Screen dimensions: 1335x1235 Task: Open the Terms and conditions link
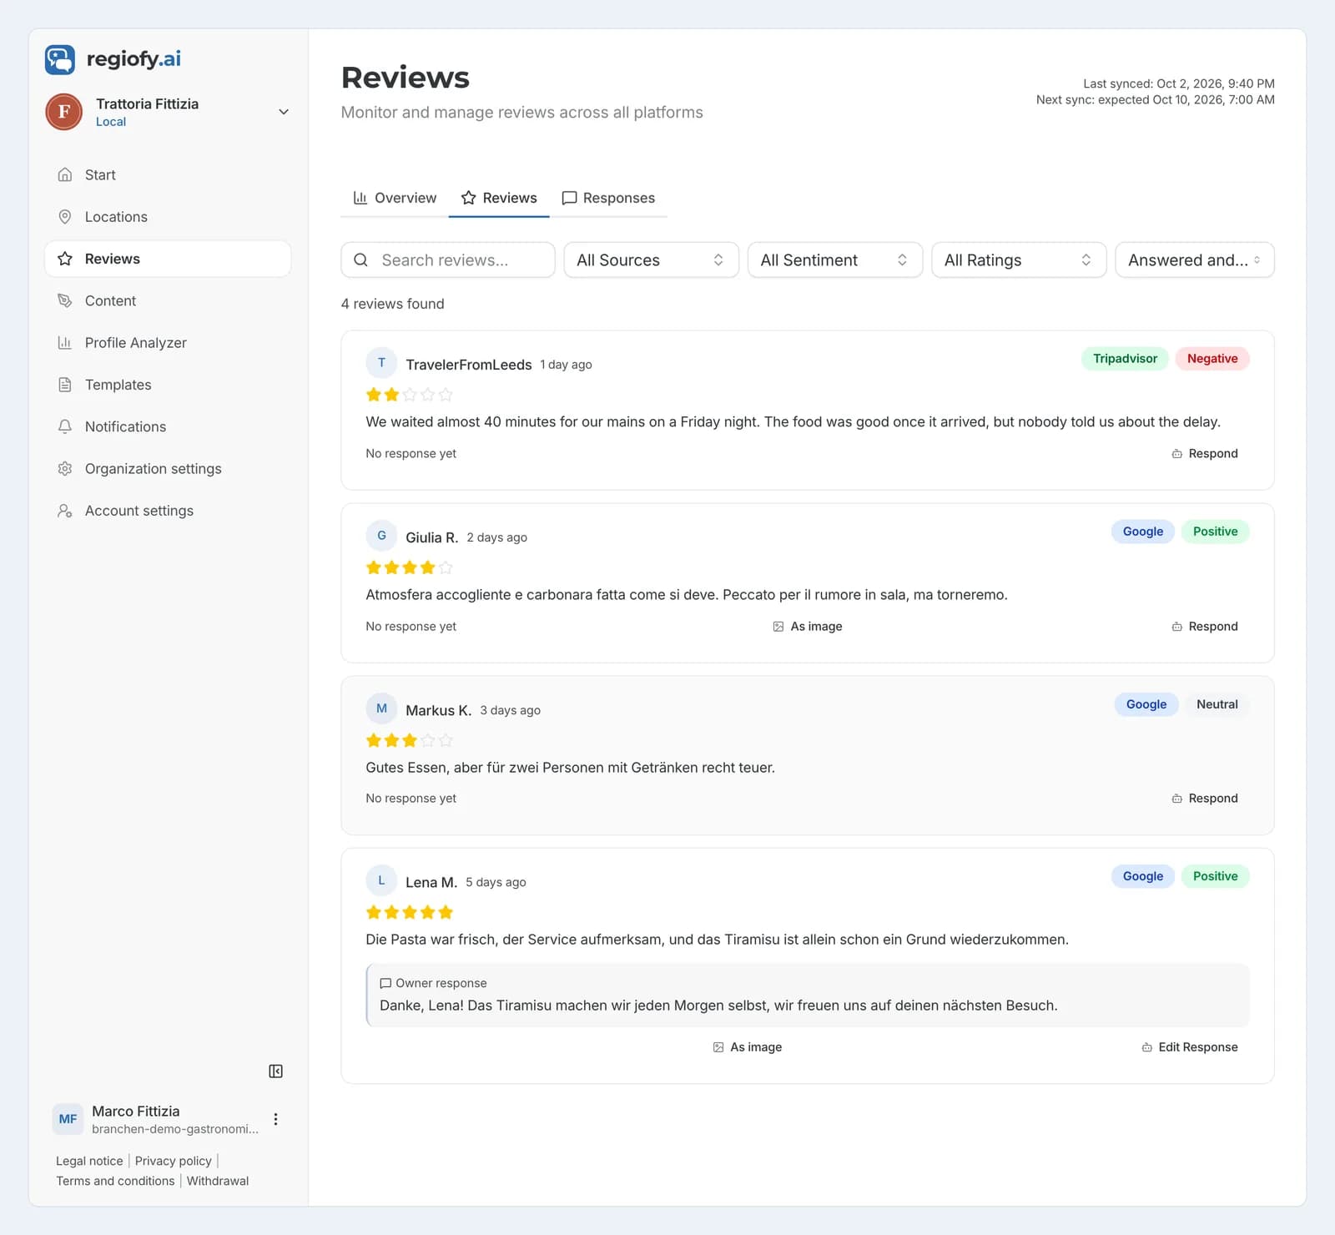click(115, 1182)
